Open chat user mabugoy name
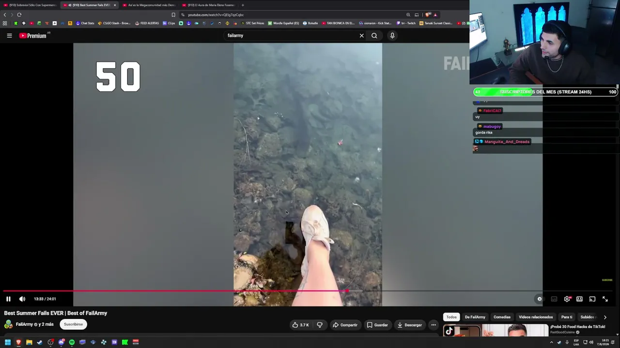 click(492, 126)
